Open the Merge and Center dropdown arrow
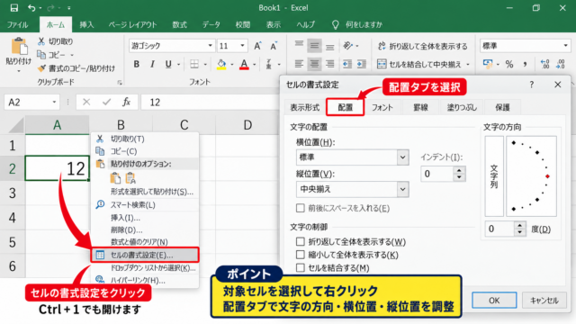 (x=468, y=64)
